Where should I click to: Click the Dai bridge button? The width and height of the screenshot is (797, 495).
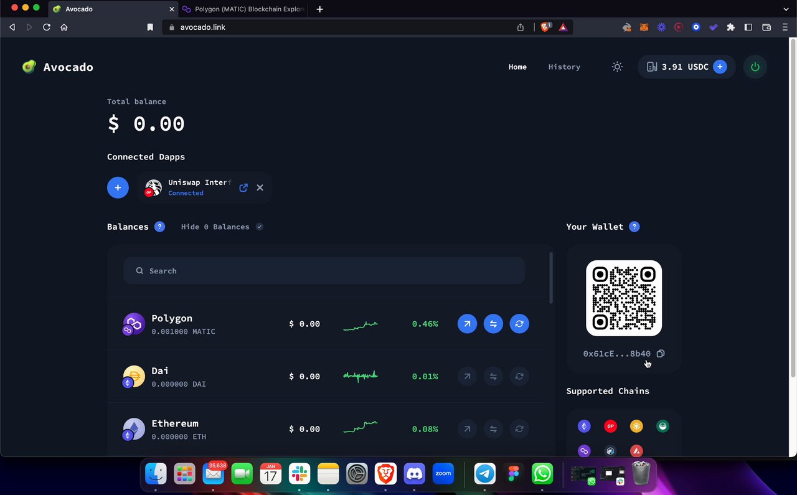click(519, 376)
